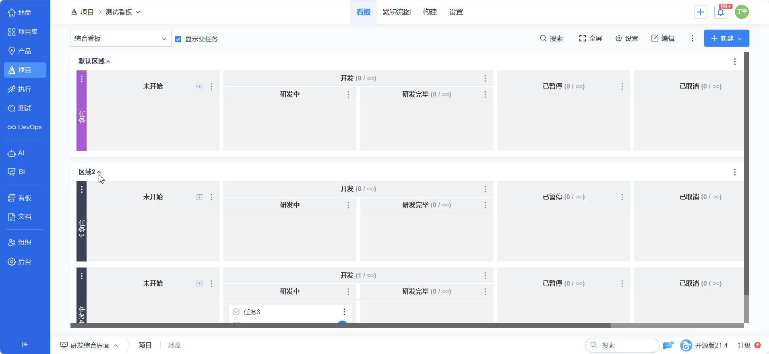Image resolution: width=769 pixels, height=354 pixels.
Task: Select 项目 in the bottom bar
Action: click(145, 345)
